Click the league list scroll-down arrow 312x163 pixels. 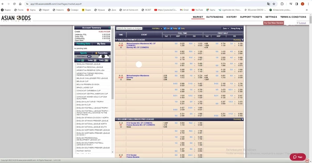pyautogui.click(x=112, y=152)
